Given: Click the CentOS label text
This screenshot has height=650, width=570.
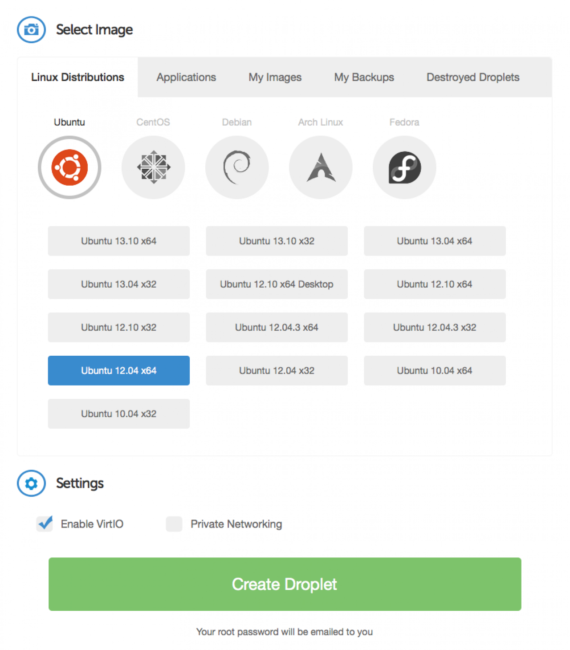Looking at the screenshot, I should coord(153,122).
